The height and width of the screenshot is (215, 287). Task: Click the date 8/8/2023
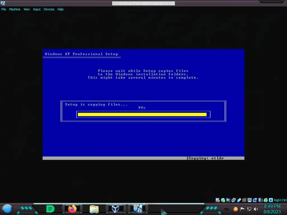click(x=272, y=212)
